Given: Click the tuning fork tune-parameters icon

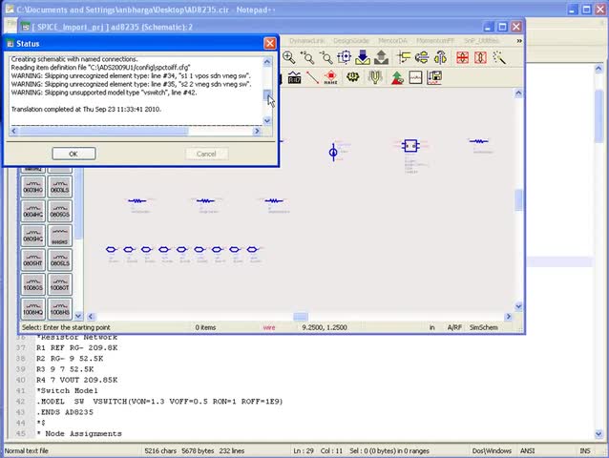Looking at the screenshot, I should pos(375,77).
